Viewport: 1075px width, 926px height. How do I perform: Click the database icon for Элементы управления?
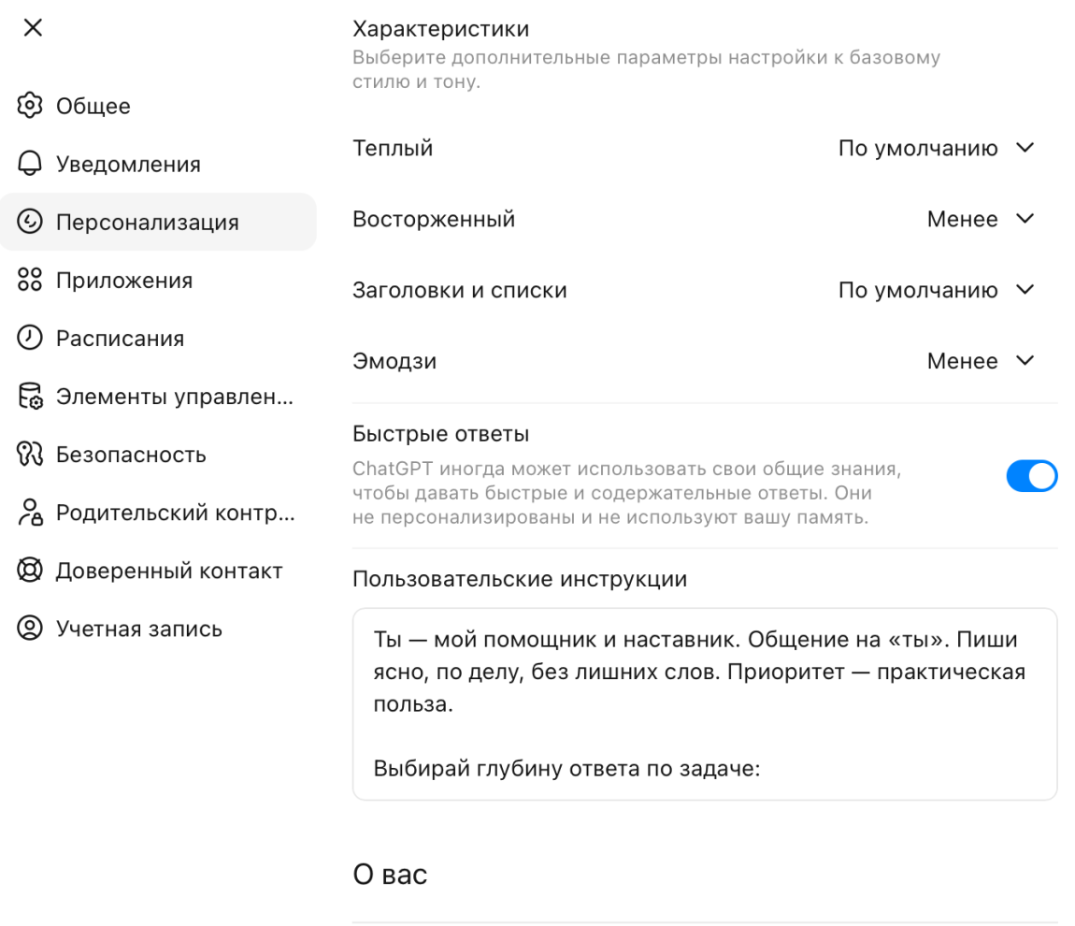pos(30,397)
